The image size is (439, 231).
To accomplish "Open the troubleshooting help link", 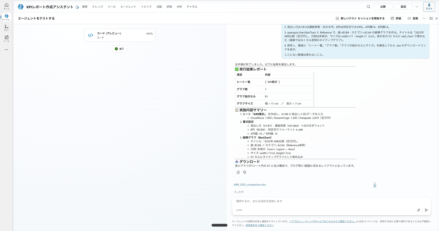I will (322, 221).
